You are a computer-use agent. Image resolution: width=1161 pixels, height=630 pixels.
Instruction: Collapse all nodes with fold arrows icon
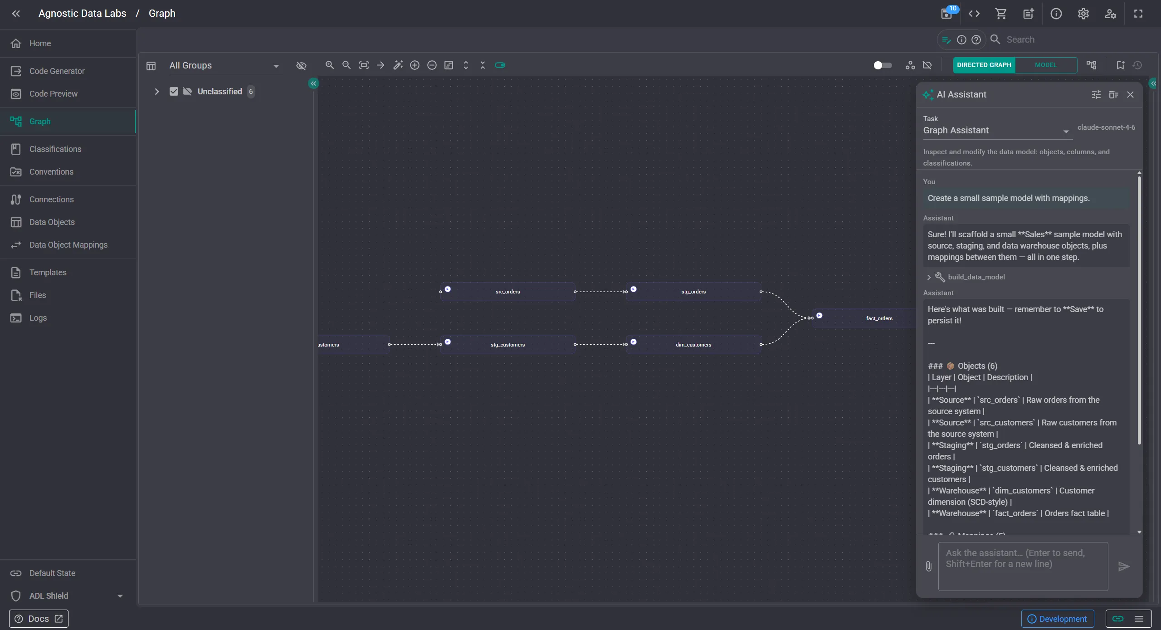click(483, 65)
